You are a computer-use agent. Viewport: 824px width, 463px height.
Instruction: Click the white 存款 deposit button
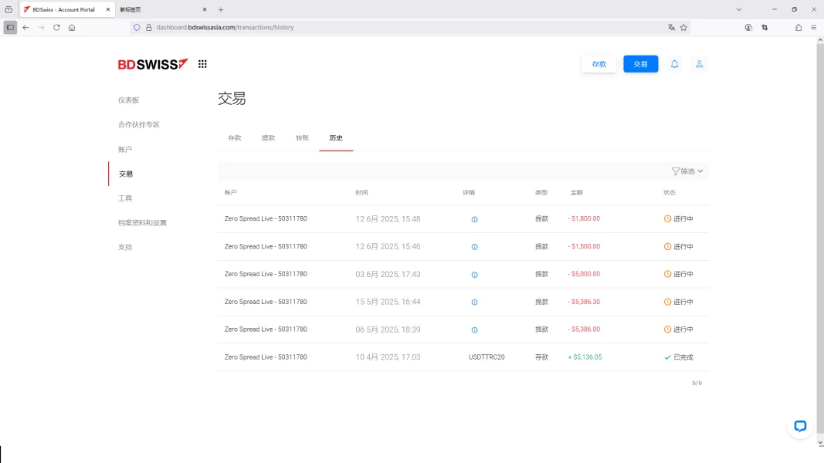point(599,64)
